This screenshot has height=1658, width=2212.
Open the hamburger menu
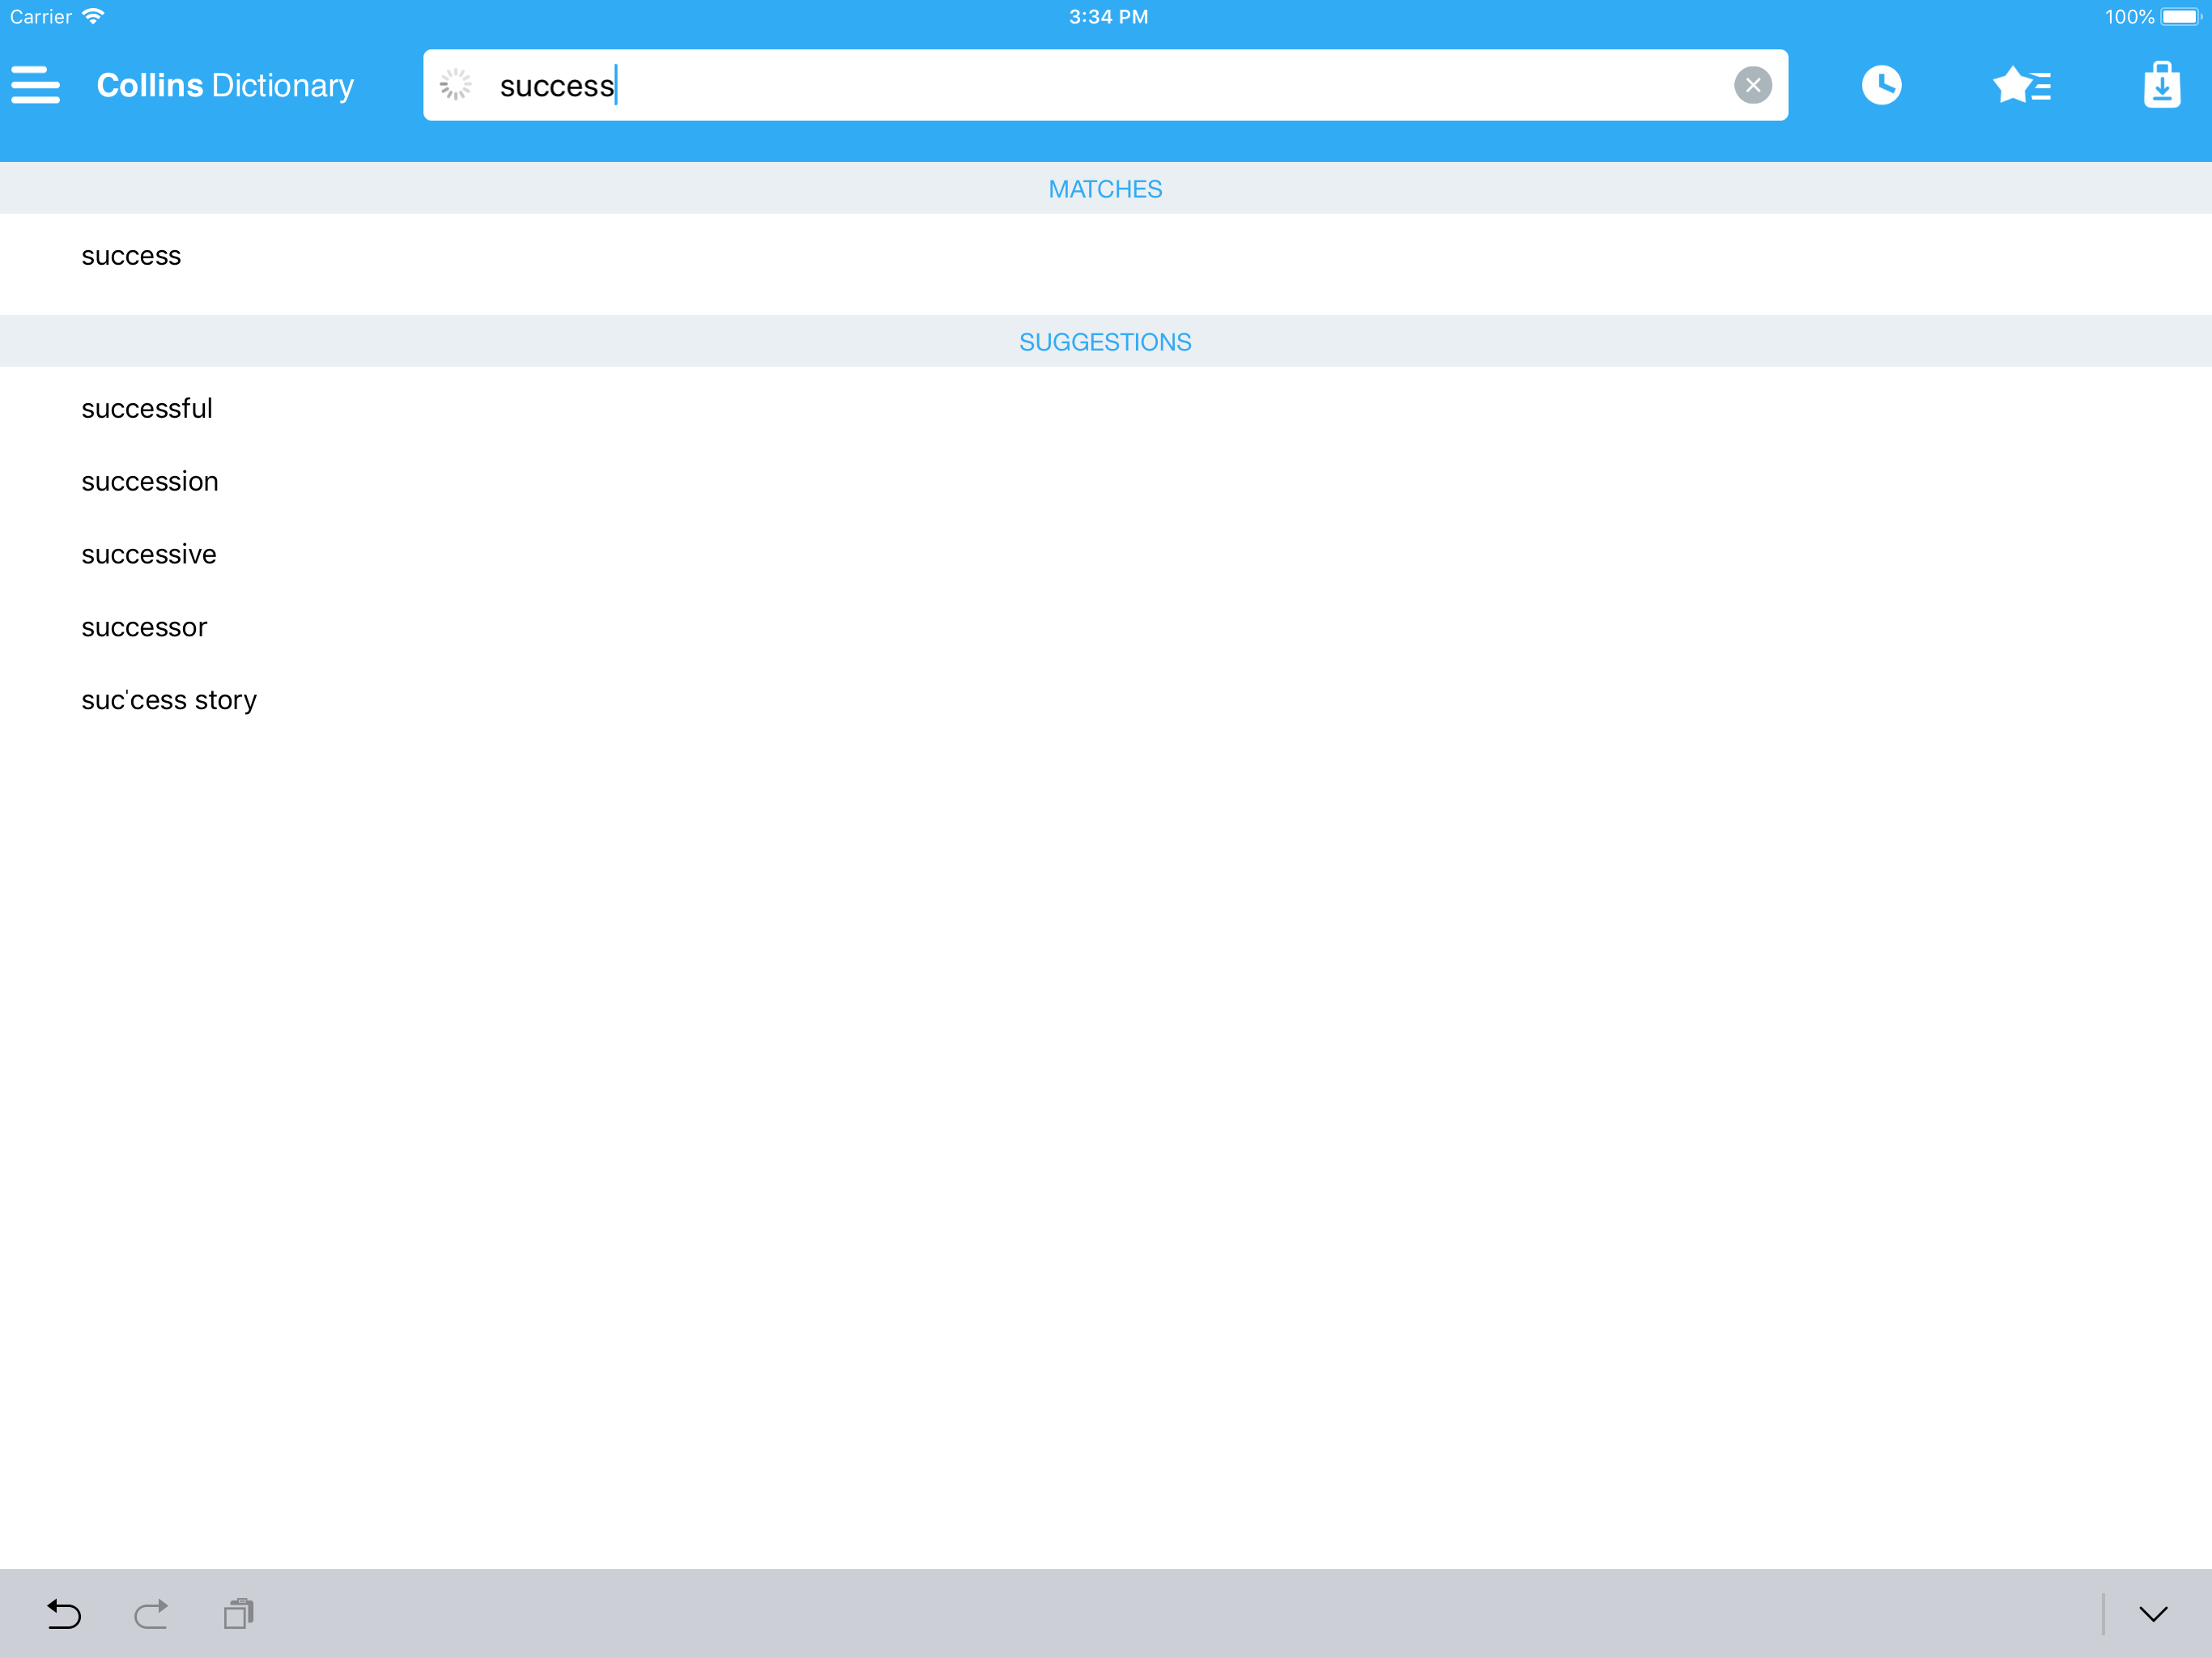coord(36,85)
